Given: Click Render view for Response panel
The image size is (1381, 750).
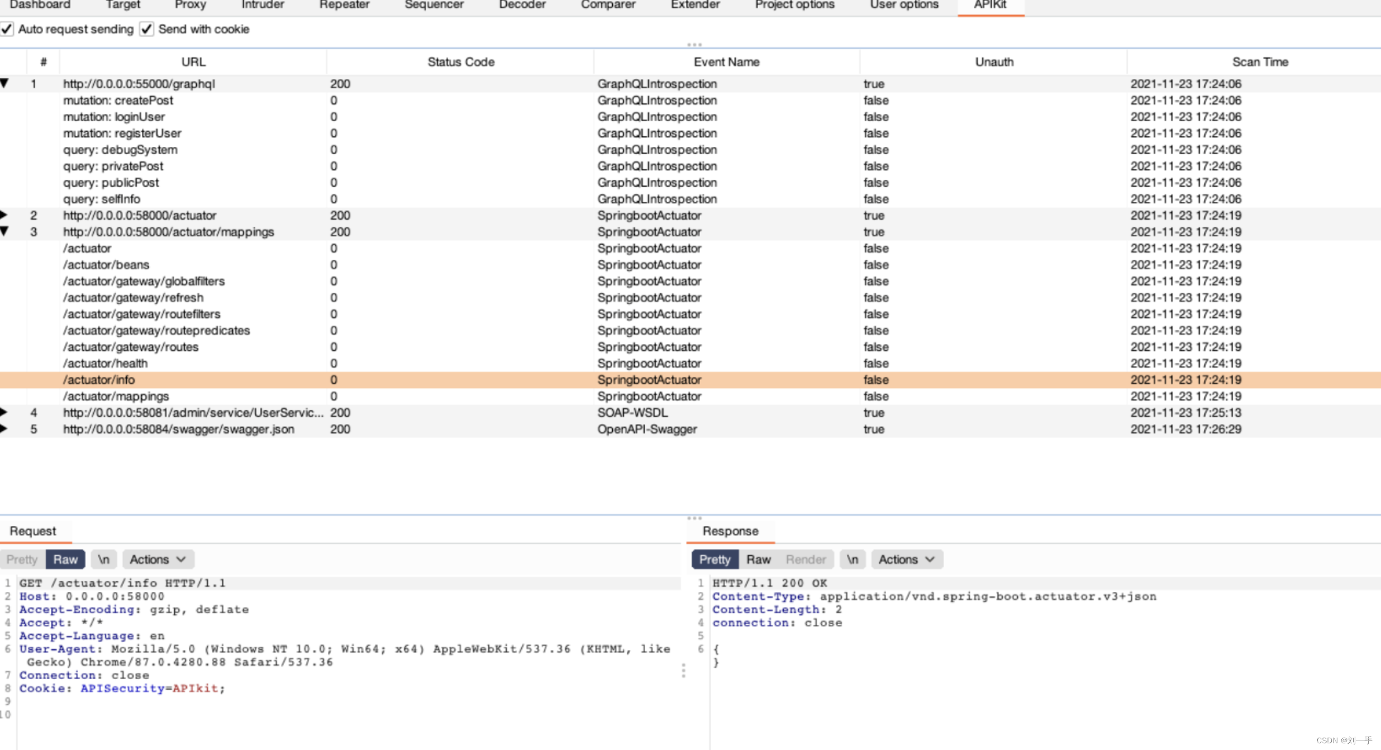Looking at the screenshot, I should [x=805, y=560].
